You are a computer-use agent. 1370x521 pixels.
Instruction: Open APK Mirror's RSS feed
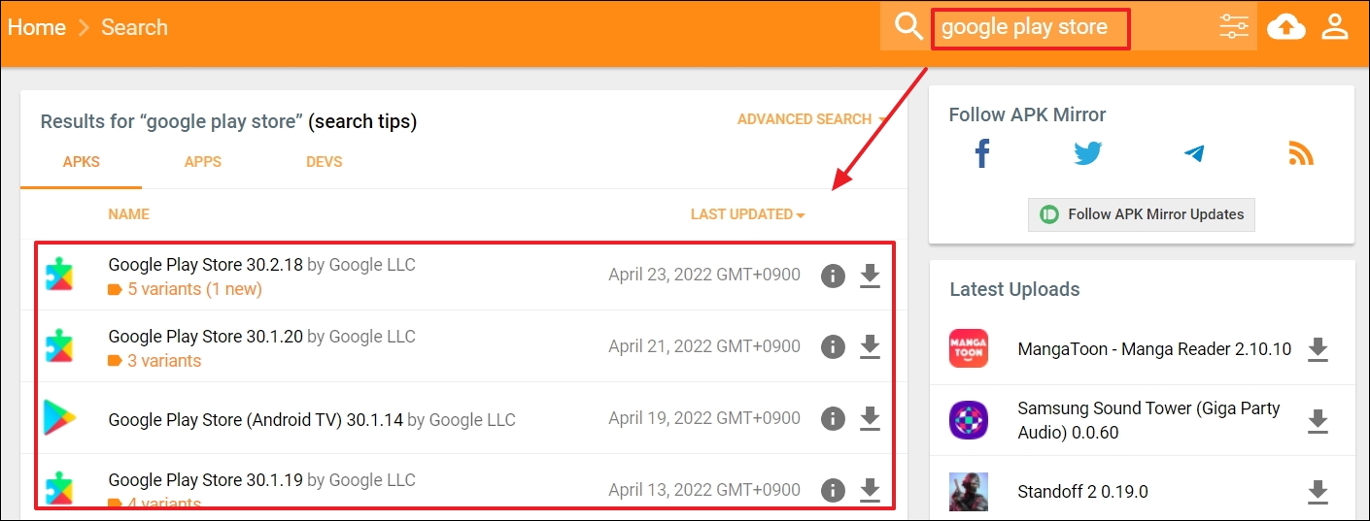coord(1301,153)
